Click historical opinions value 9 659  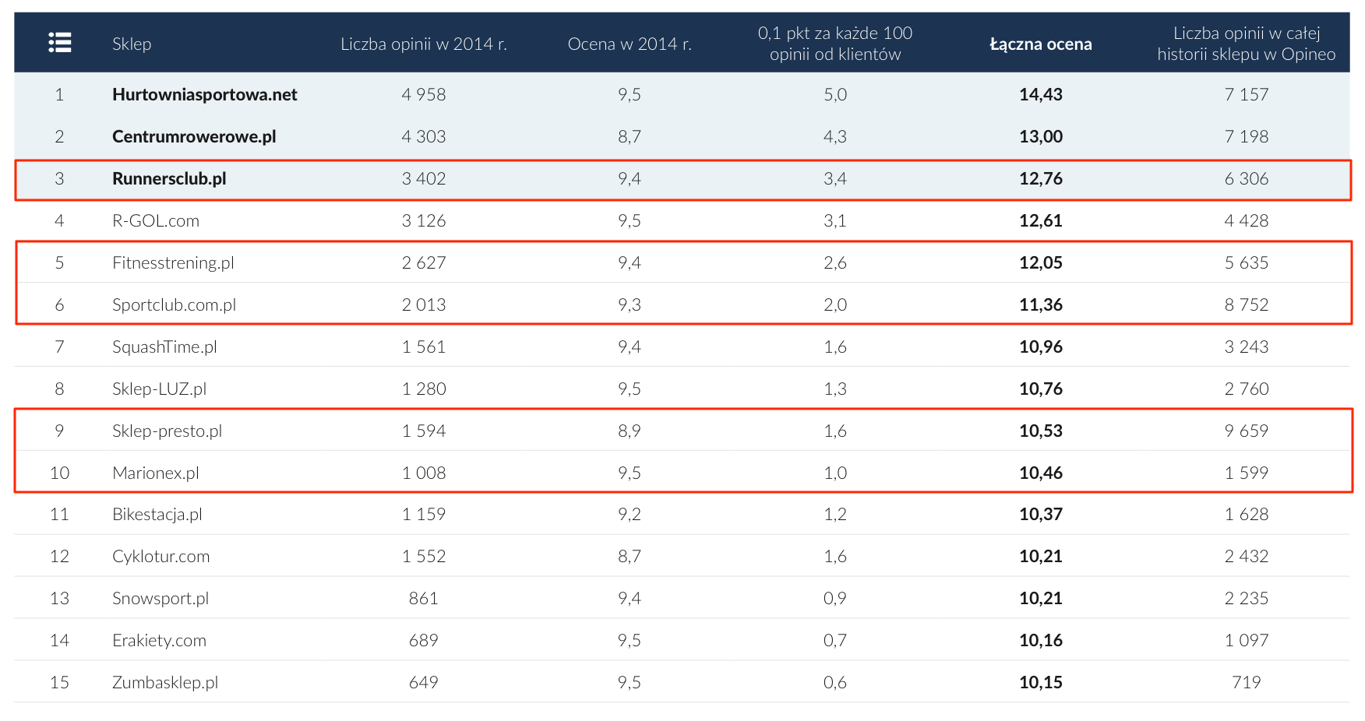click(1247, 431)
